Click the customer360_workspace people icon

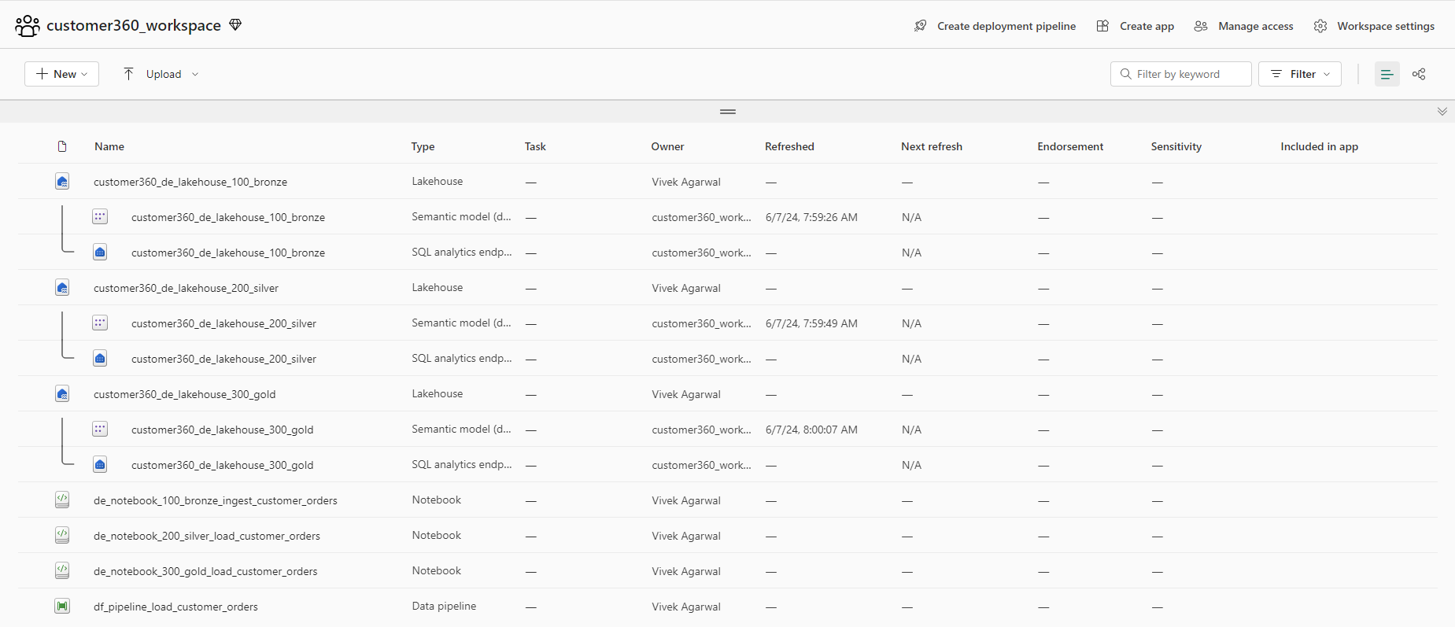(28, 26)
